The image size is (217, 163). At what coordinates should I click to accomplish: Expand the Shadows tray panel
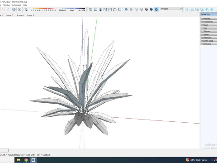pyautogui.click(x=209, y=31)
